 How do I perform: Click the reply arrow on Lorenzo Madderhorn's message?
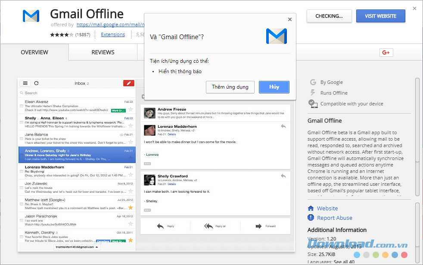click(283, 126)
